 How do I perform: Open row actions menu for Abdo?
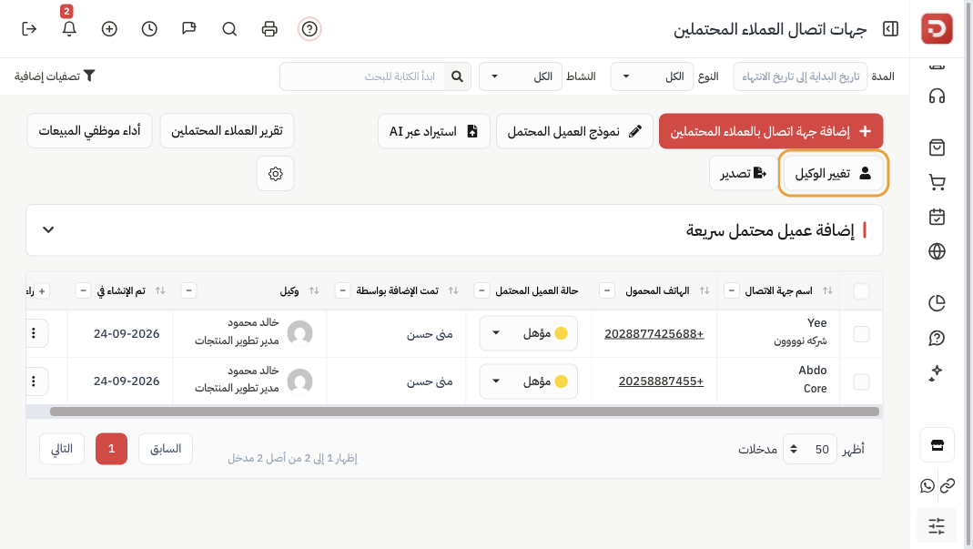(34, 381)
